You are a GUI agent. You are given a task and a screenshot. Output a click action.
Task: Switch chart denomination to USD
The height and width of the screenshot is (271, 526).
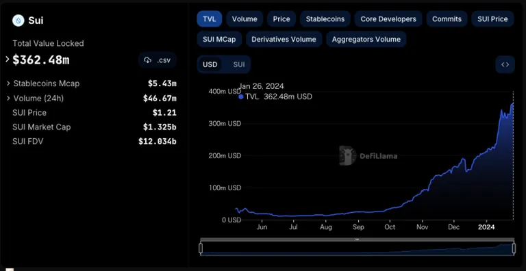210,64
